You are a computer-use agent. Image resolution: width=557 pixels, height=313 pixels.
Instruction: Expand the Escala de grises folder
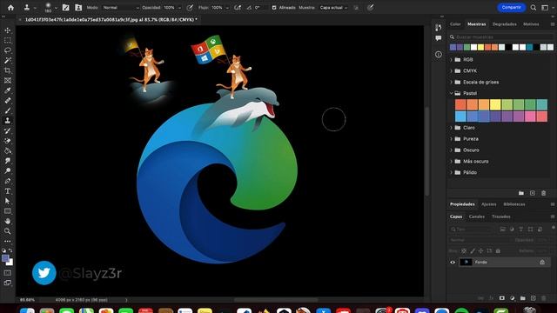451,82
